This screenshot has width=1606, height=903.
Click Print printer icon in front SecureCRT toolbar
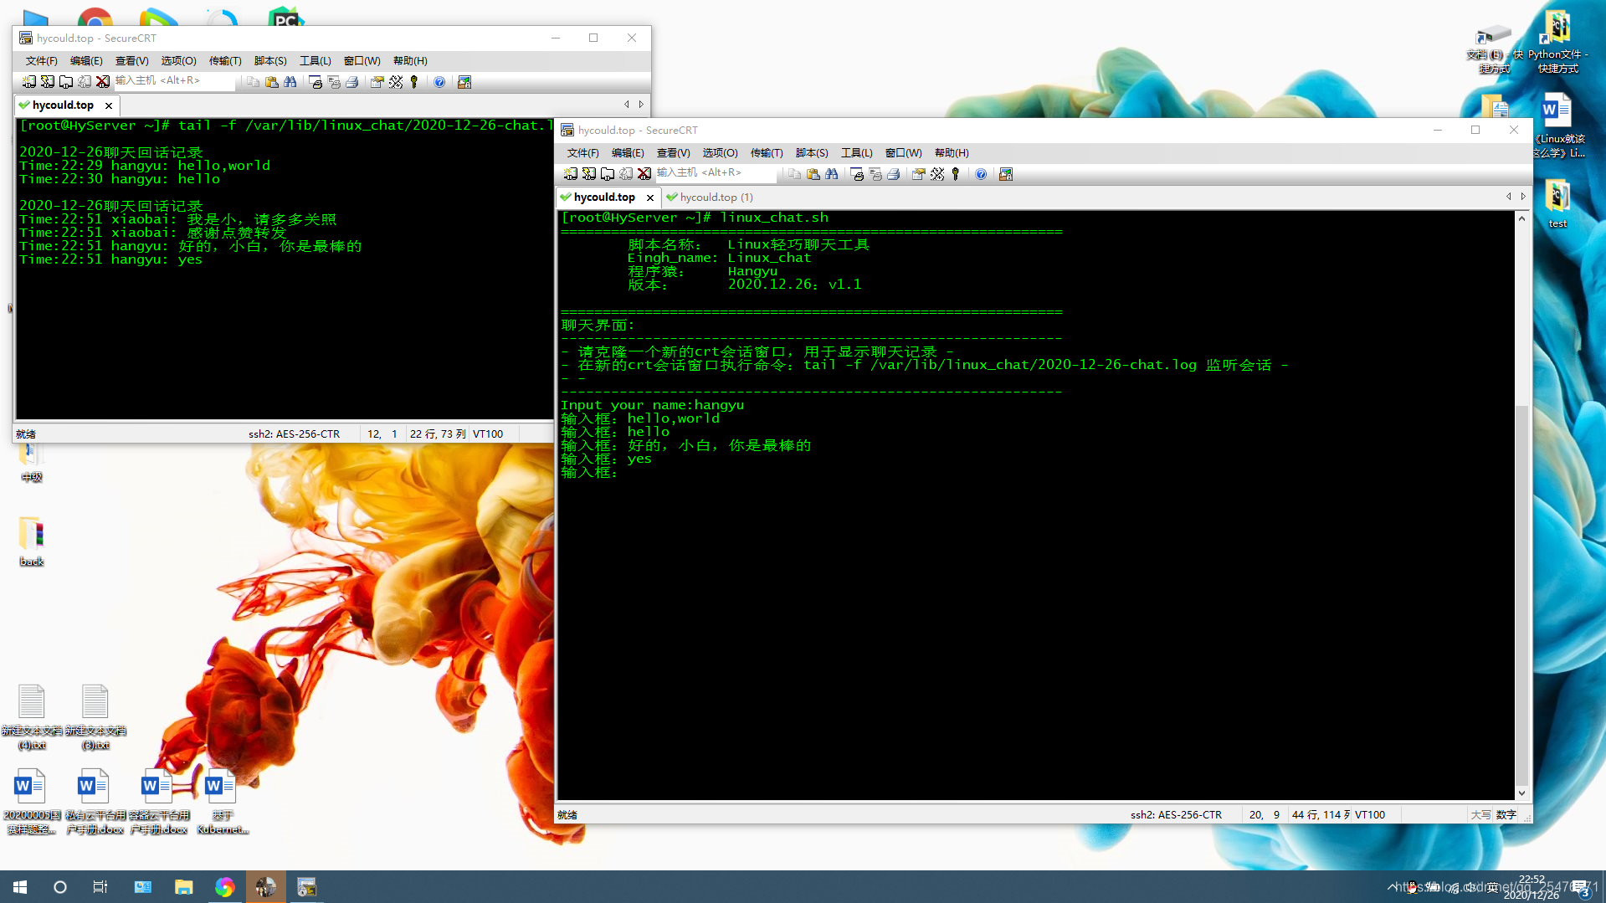point(894,173)
